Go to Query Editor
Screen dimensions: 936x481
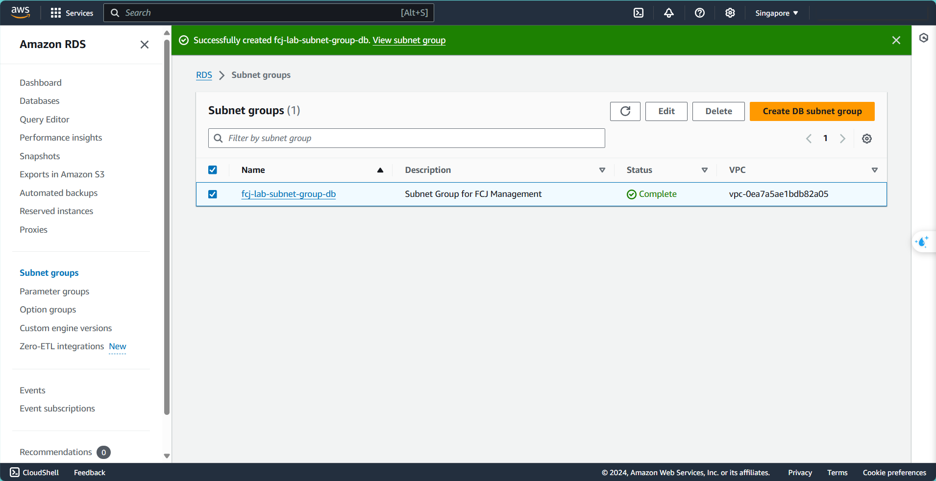click(44, 120)
